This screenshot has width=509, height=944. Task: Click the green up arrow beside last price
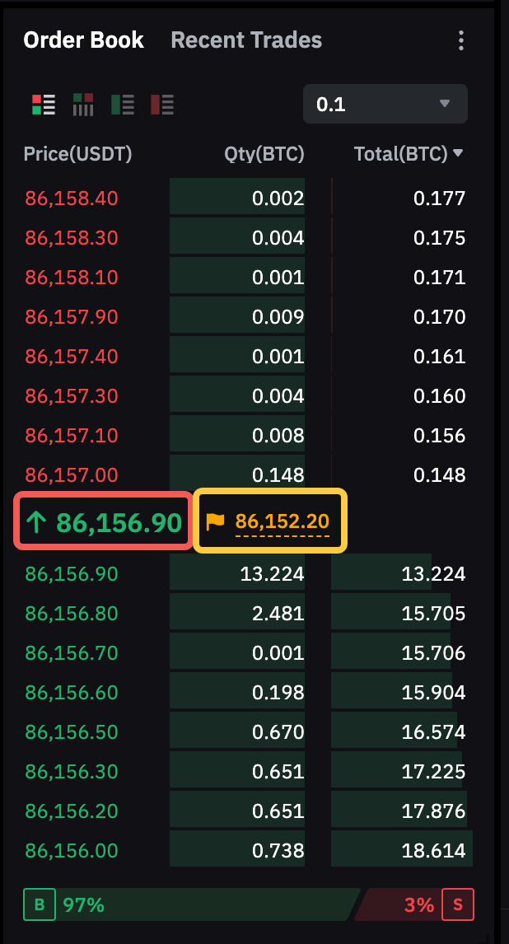(36, 521)
